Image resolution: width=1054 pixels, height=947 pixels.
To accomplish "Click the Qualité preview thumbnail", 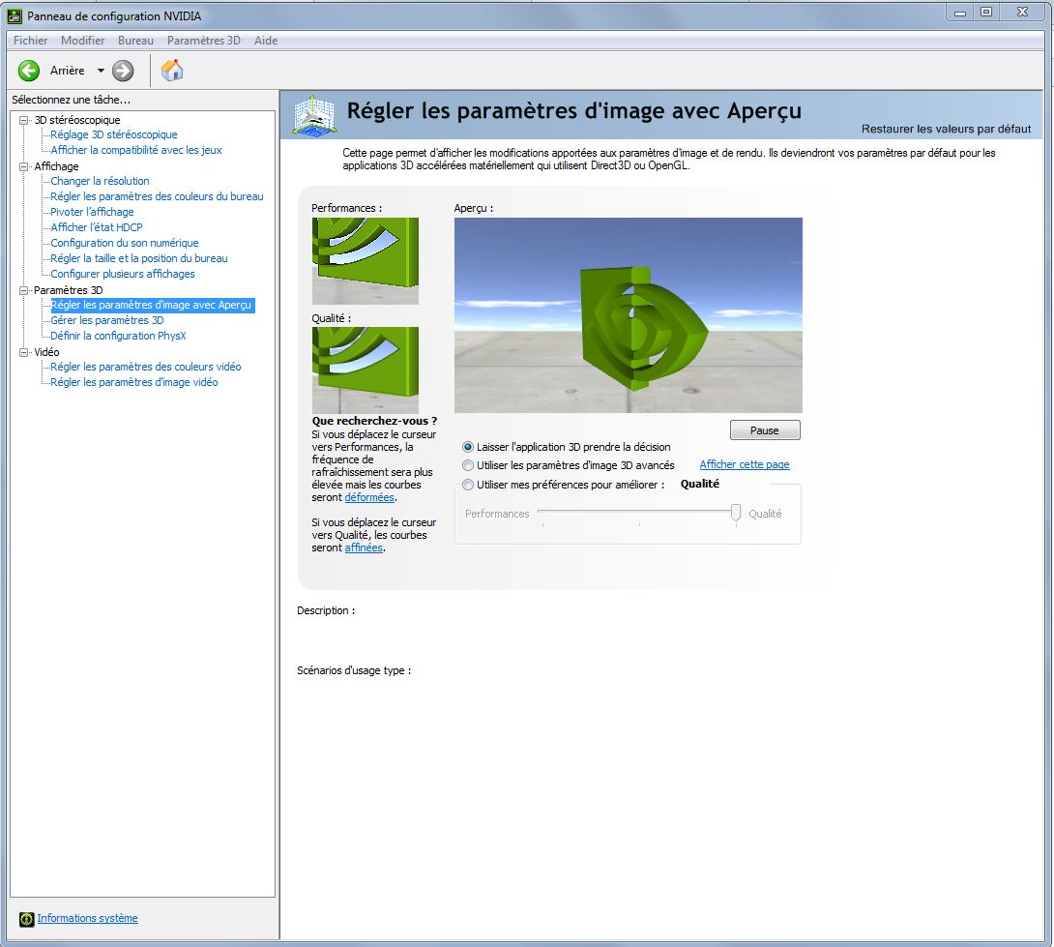I will pyautogui.click(x=365, y=370).
